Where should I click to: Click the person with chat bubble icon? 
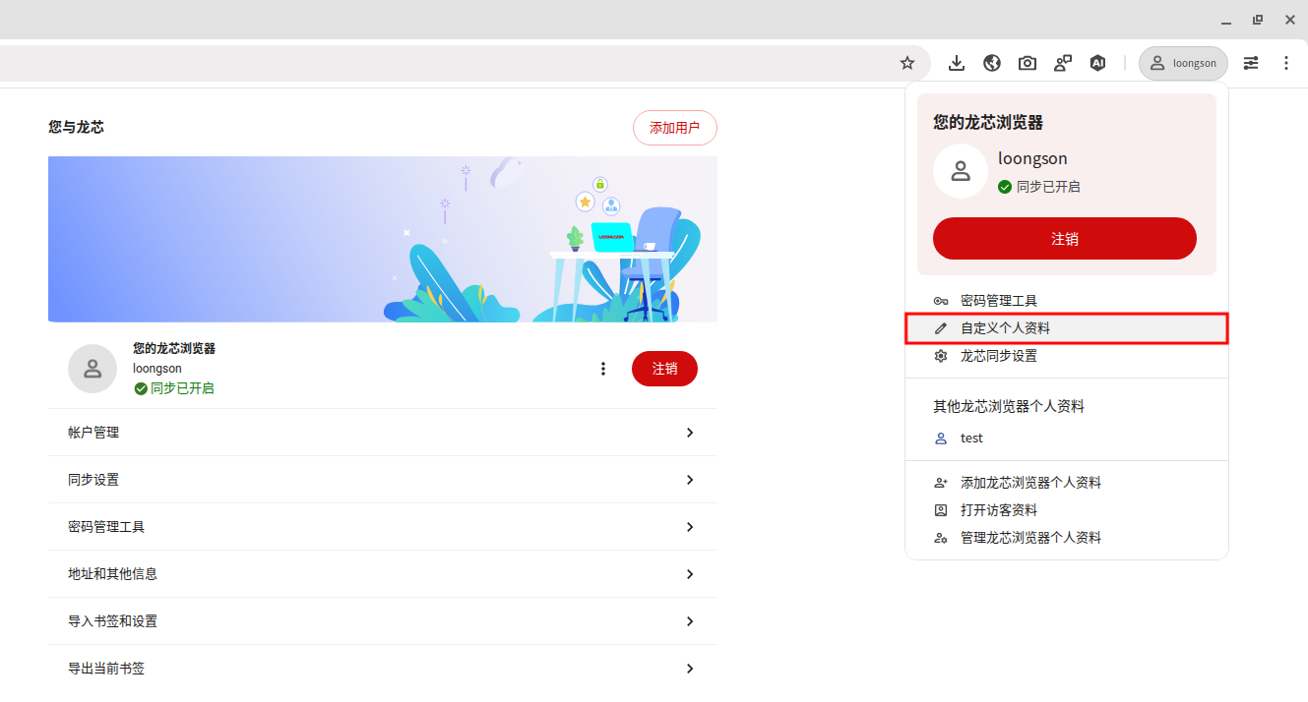1063,63
